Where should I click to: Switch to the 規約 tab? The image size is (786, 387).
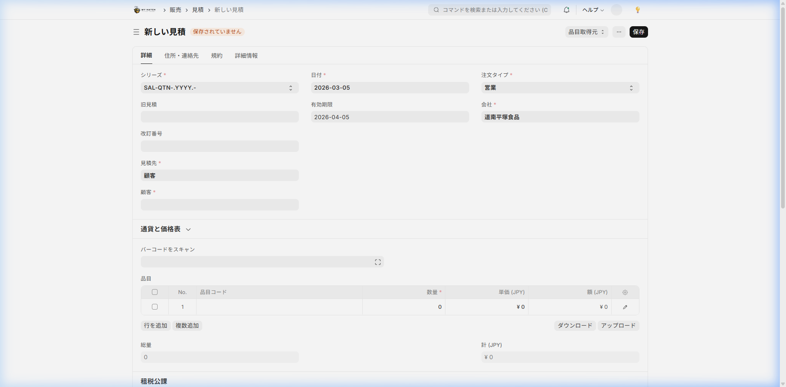[217, 56]
